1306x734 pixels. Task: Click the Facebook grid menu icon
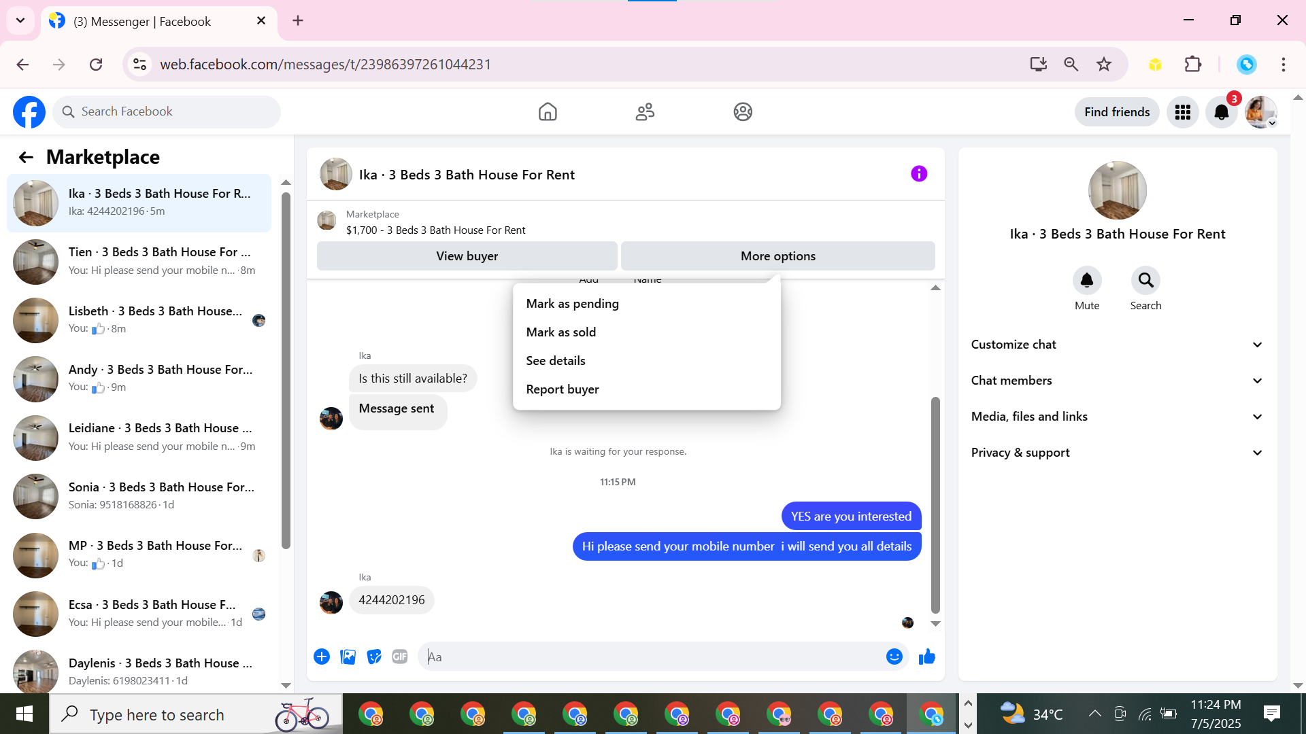tap(1182, 112)
